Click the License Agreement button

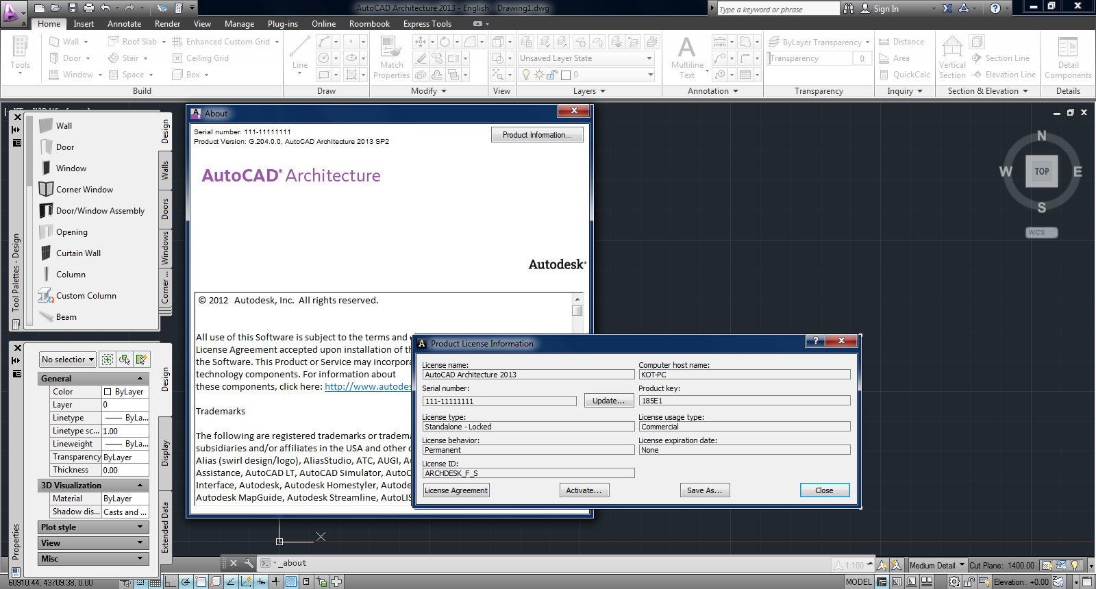[x=456, y=490]
